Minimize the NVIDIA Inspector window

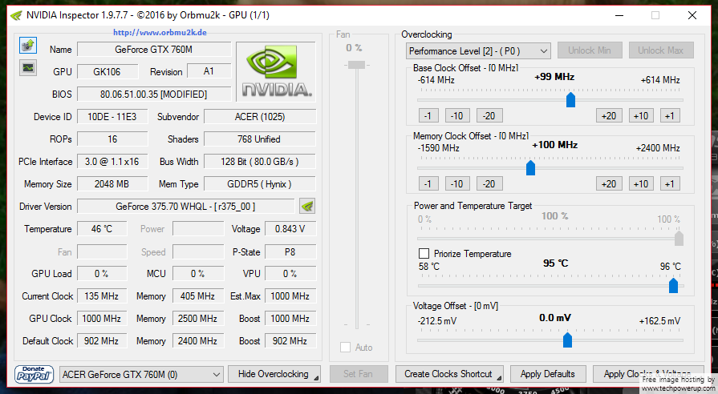point(619,15)
